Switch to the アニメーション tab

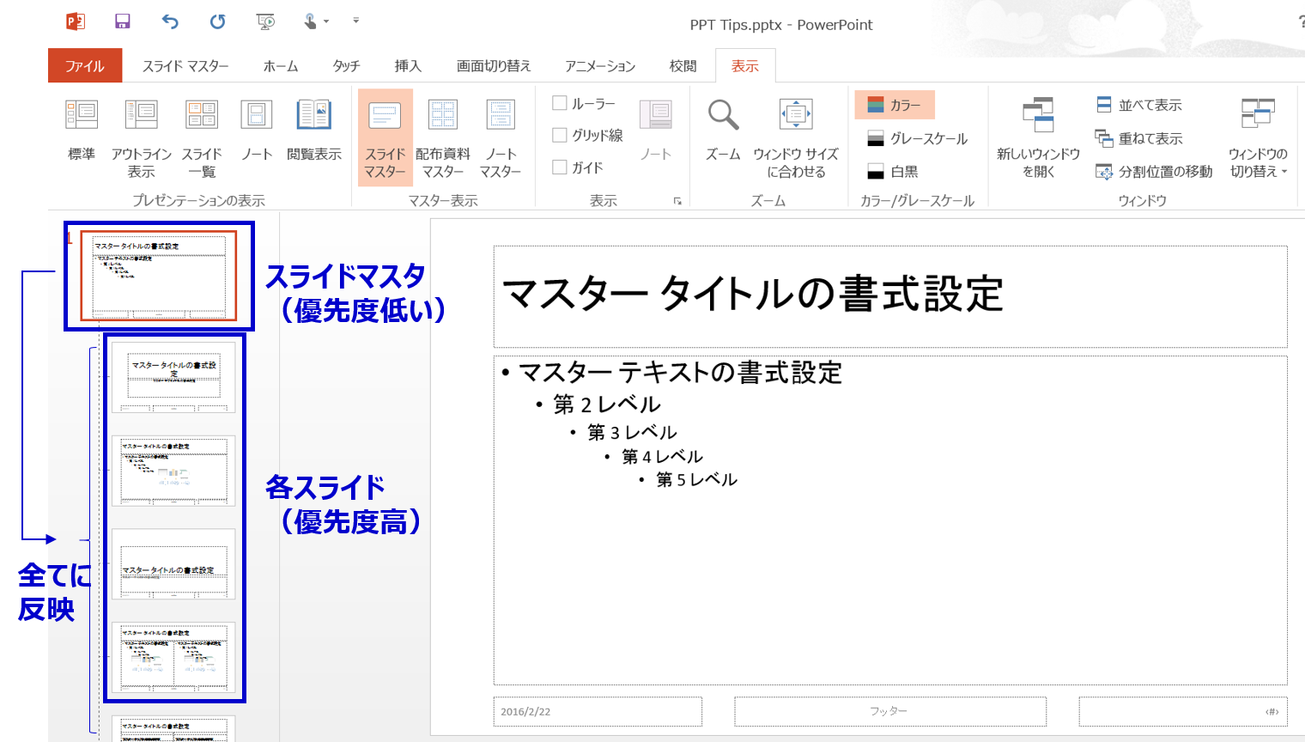[x=599, y=65]
